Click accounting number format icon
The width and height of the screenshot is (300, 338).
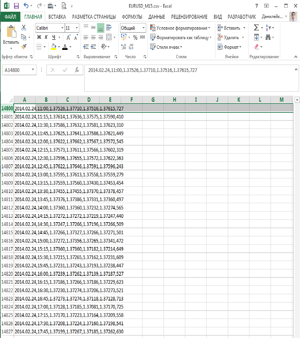(124, 37)
